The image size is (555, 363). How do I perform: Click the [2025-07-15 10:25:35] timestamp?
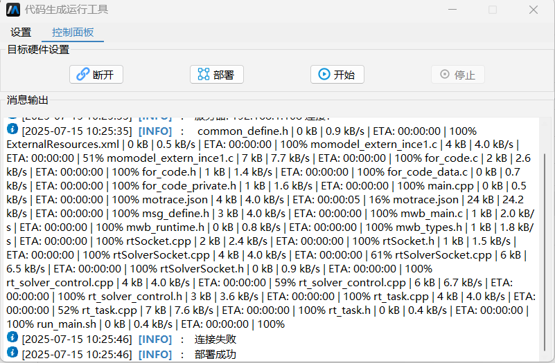tap(77, 131)
